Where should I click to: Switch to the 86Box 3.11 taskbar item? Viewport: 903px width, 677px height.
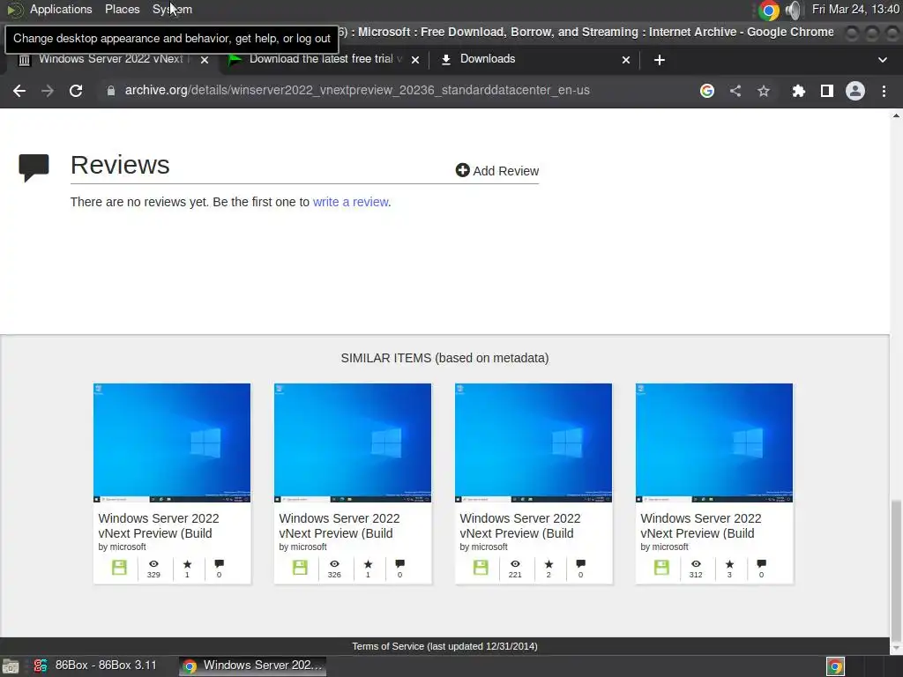tap(95, 666)
